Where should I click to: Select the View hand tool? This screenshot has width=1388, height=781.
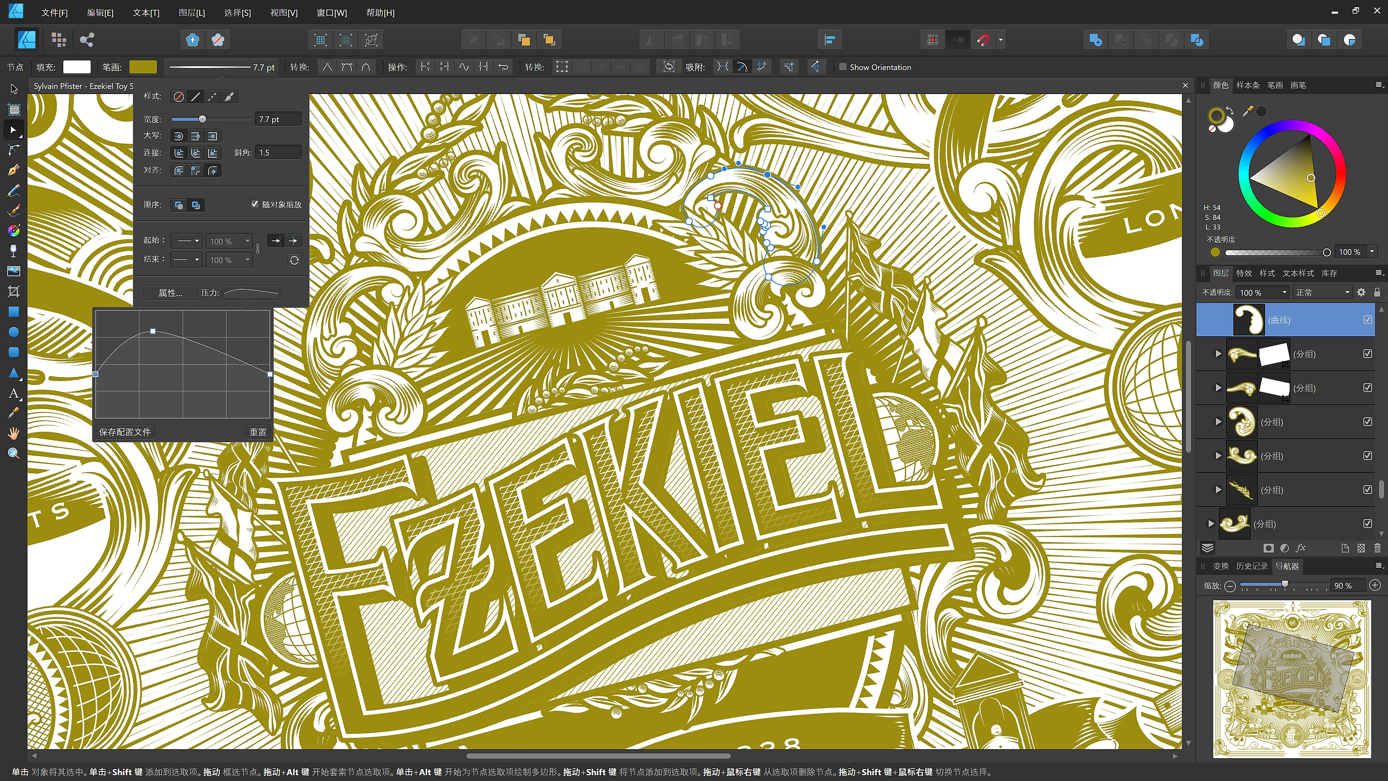point(14,433)
